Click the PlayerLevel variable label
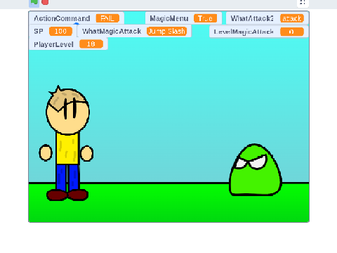Screen dimensions: 337x253 53,44
